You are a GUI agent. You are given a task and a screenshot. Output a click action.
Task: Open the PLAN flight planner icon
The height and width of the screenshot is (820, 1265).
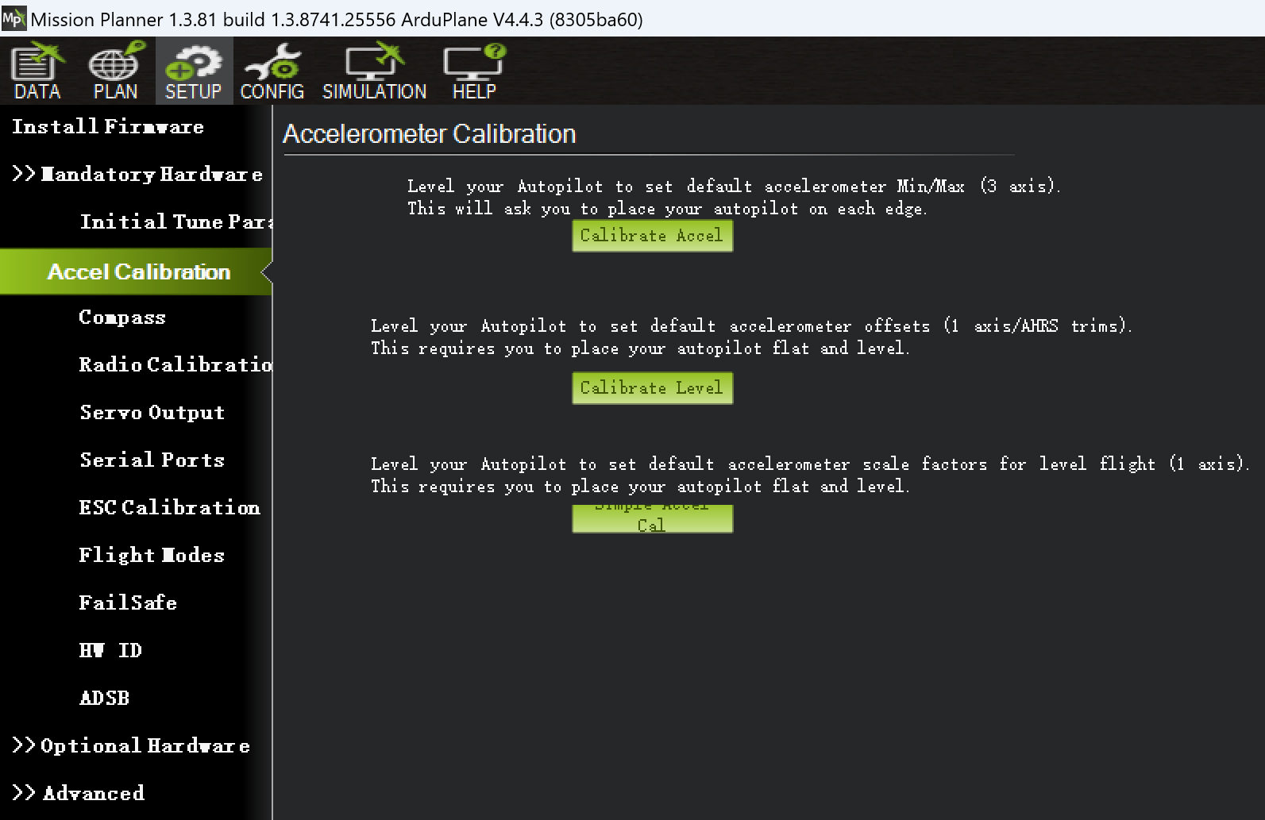tap(115, 71)
